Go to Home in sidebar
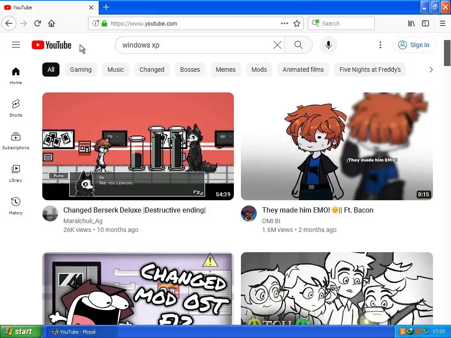This screenshot has height=338, width=451. pyautogui.click(x=16, y=76)
